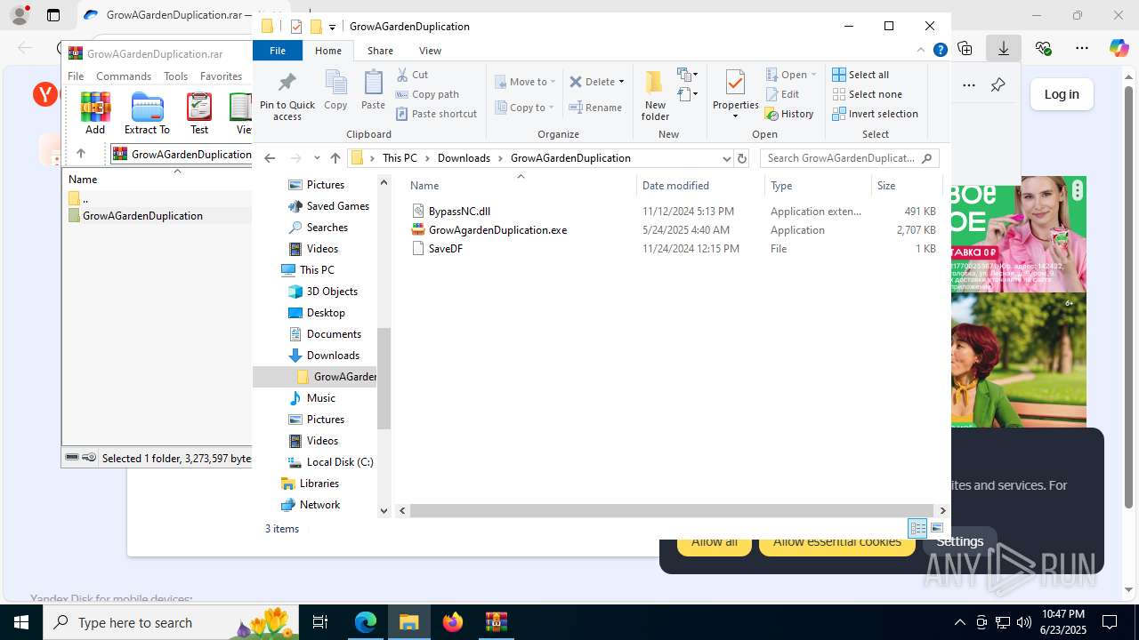This screenshot has height=640, width=1139.
Task: Click the Allow all cookies button
Action: click(715, 542)
